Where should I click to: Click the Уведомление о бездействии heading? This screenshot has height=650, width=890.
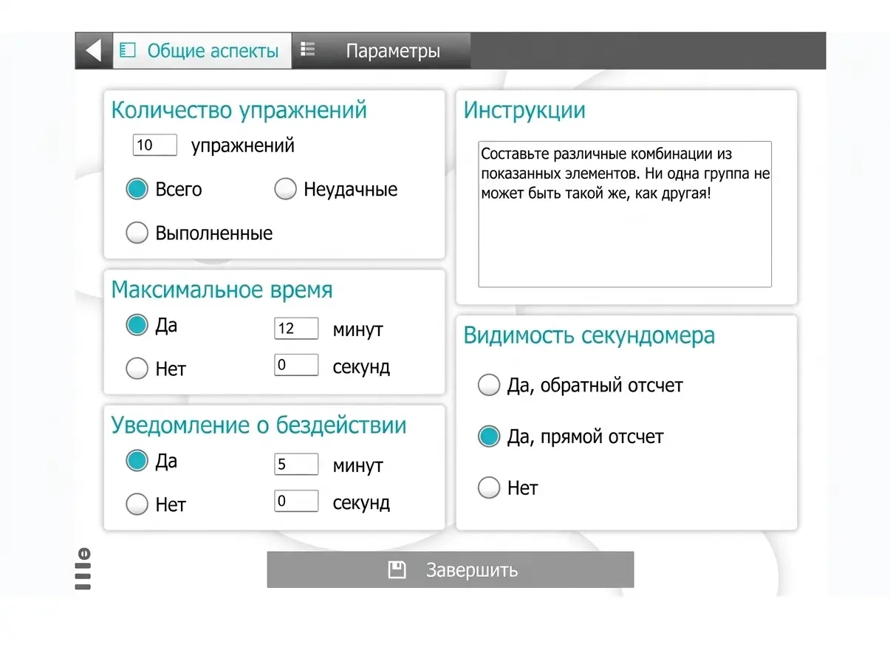(259, 425)
